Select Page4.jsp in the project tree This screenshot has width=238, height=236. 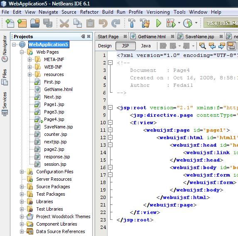pos(54,119)
